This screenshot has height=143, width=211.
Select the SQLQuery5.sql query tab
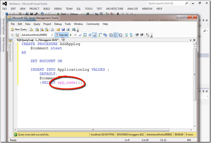click(x=38, y=40)
